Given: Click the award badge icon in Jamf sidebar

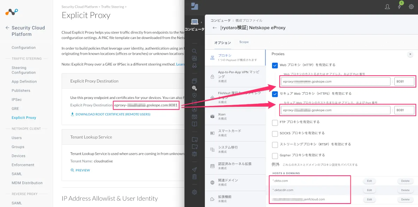Looking at the screenshot, I should (x=194, y=66).
